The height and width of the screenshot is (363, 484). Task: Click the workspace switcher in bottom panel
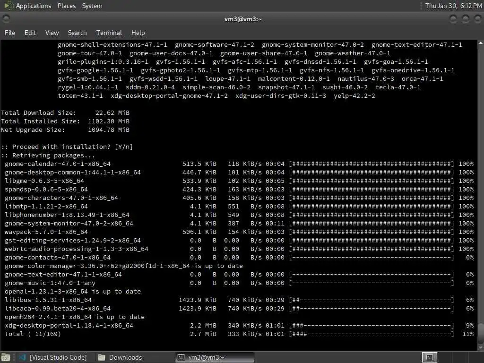tap(429, 357)
